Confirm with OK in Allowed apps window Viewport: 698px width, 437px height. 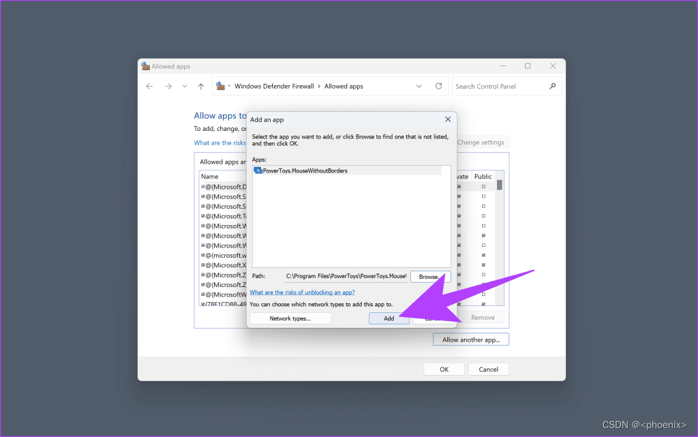pos(444,370)
